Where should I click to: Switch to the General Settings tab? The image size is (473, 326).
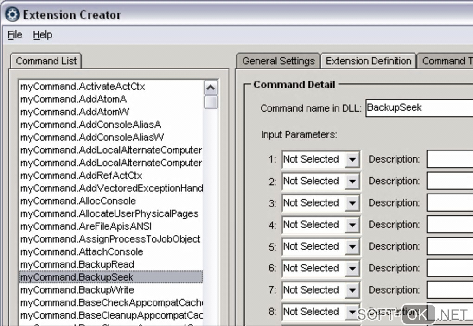278,61
